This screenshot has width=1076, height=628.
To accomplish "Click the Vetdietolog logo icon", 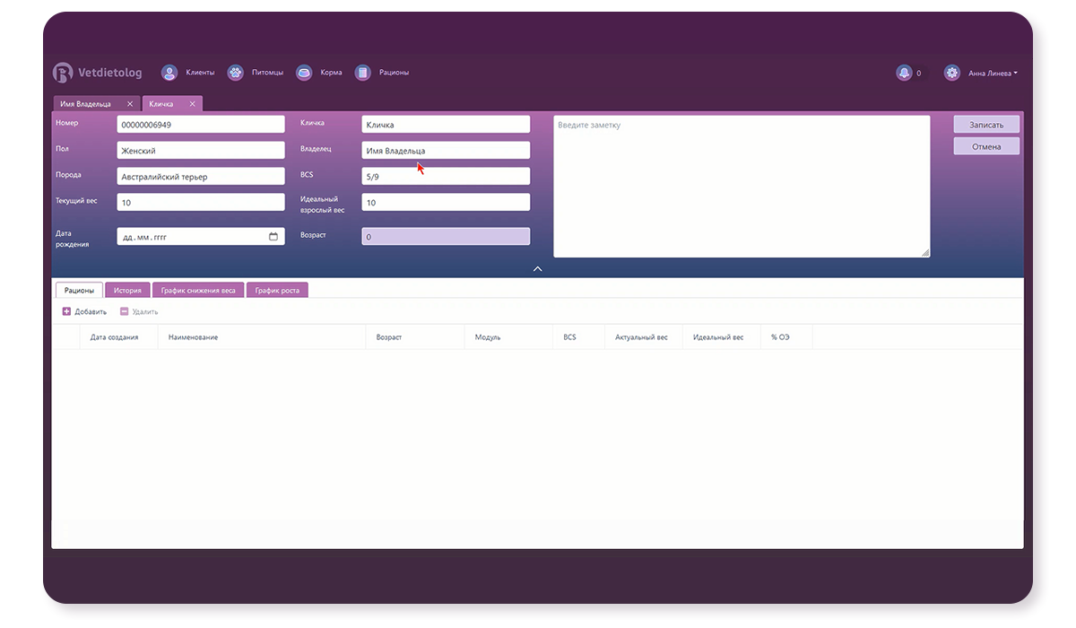I will click(62, 73).
